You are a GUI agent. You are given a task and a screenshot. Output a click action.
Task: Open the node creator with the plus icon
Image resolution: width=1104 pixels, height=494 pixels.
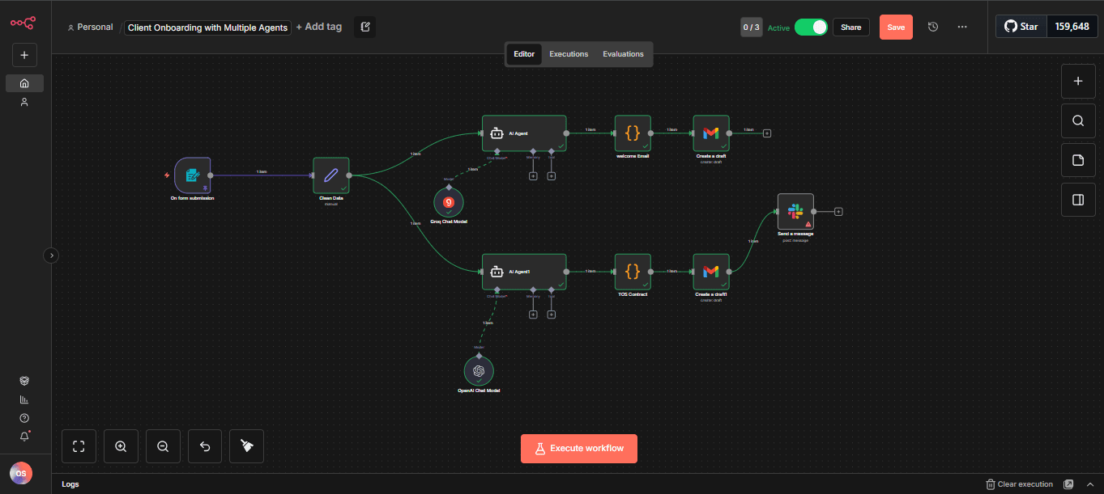pyautogui.click(x=1077, y=81)
